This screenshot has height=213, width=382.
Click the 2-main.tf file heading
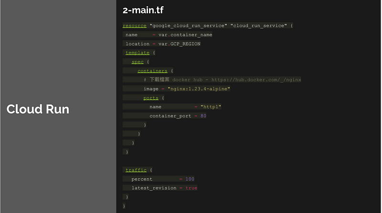pos(143,10)
